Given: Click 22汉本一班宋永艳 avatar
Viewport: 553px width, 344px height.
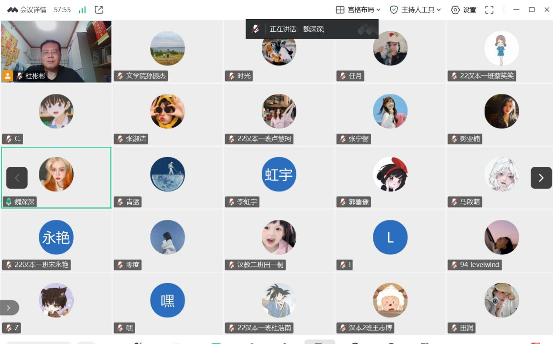Looking at the screenshot, I should [x=56, y=237].
